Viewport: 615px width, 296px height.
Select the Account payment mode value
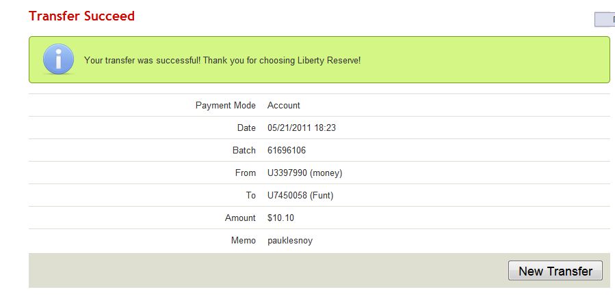coord(284,105)
